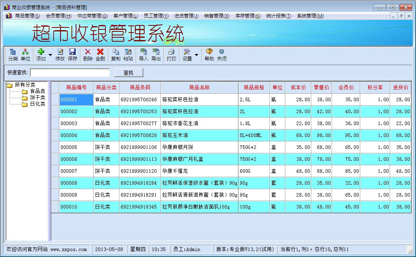Viewport: 416px width, 257px height.
Task: Sort by the 零售价 column header
Action: pos(321,88)
